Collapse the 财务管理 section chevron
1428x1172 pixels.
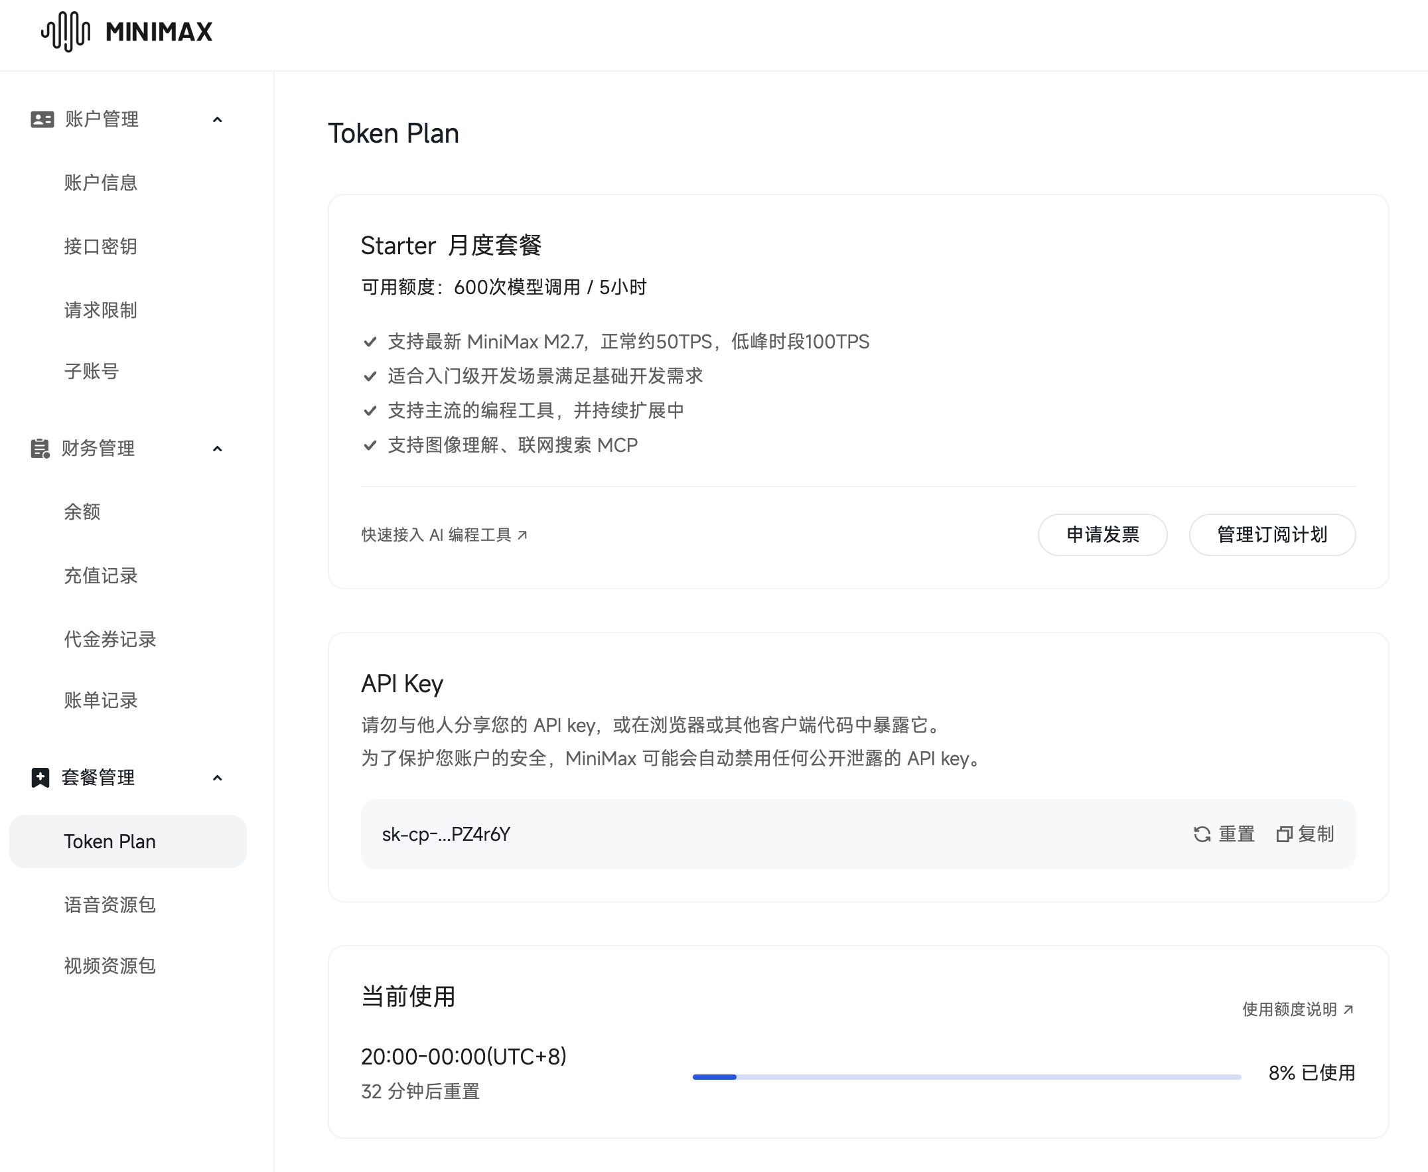click(217, 449)
